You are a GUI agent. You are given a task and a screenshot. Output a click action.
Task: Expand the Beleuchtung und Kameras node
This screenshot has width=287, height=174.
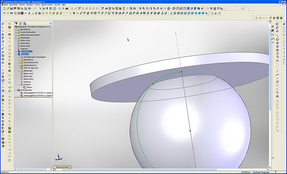coord(16,35)
